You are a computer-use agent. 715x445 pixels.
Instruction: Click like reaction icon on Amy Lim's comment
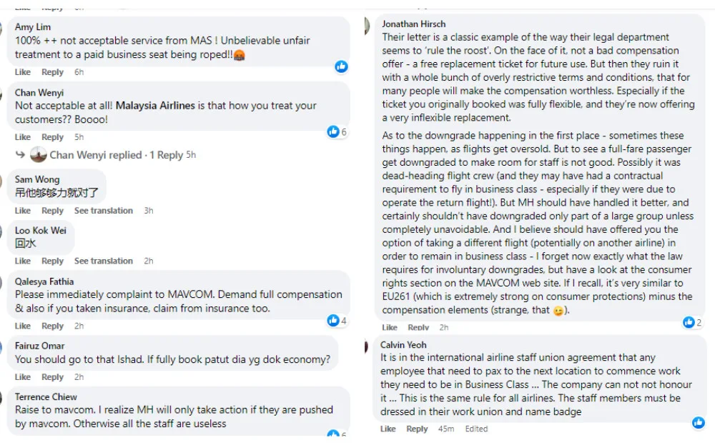point(341,66)
